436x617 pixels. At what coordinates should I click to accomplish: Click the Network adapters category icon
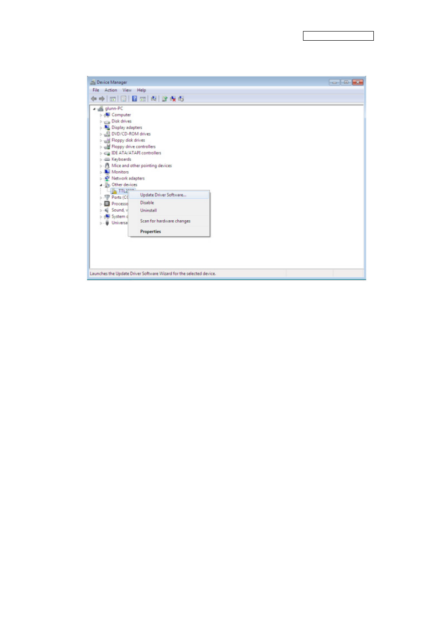click(x=107, y=179)
